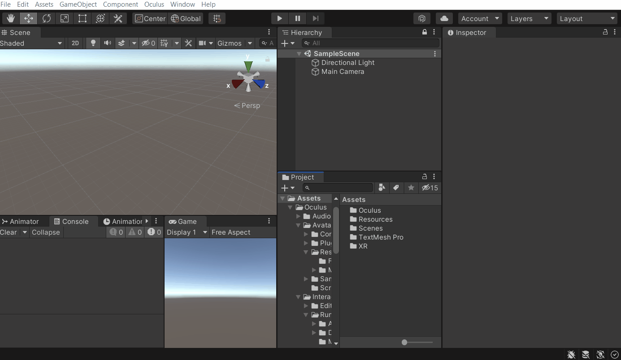621x360 pixels.
Task: Mute scene audio toggle
Action: tap(108, 43)
